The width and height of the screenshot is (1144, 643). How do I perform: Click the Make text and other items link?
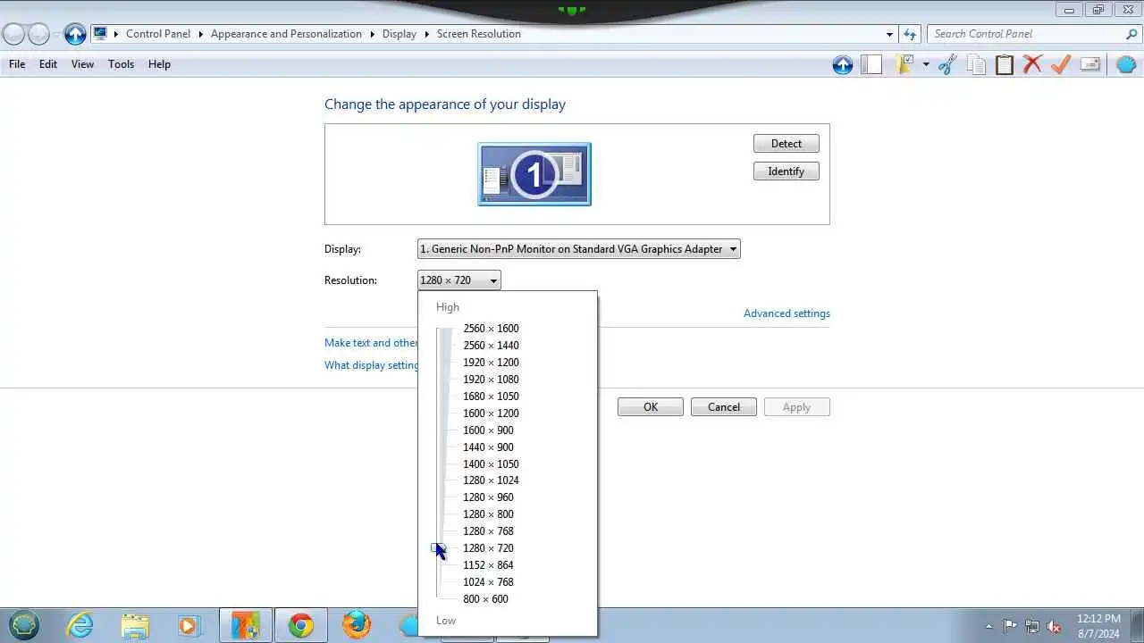pos(371,343)
